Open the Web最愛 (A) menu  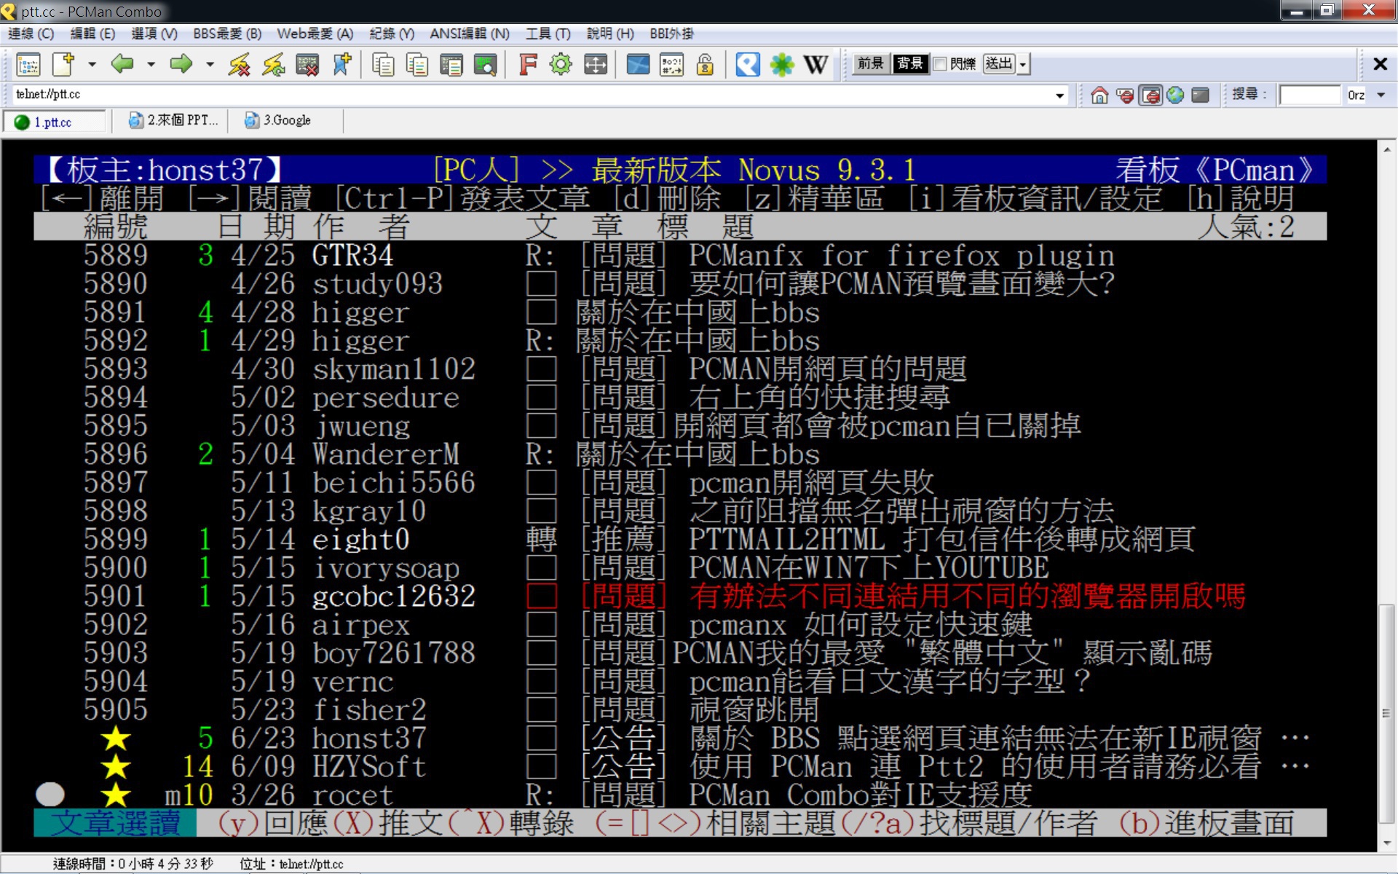tap(315, 34)
